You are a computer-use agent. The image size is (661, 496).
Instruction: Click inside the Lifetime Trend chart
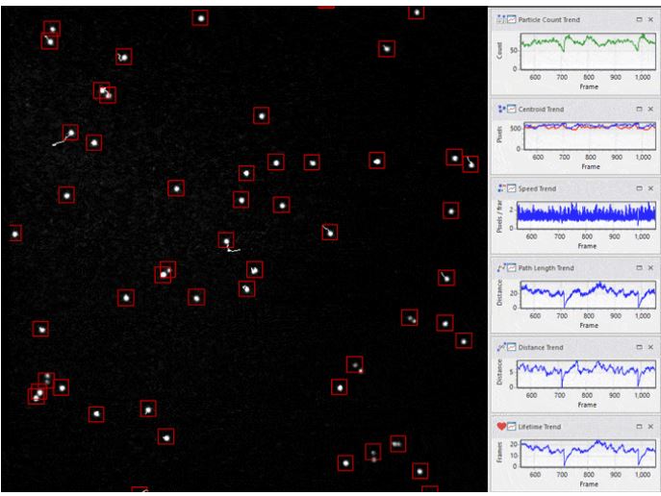(587, 450)
